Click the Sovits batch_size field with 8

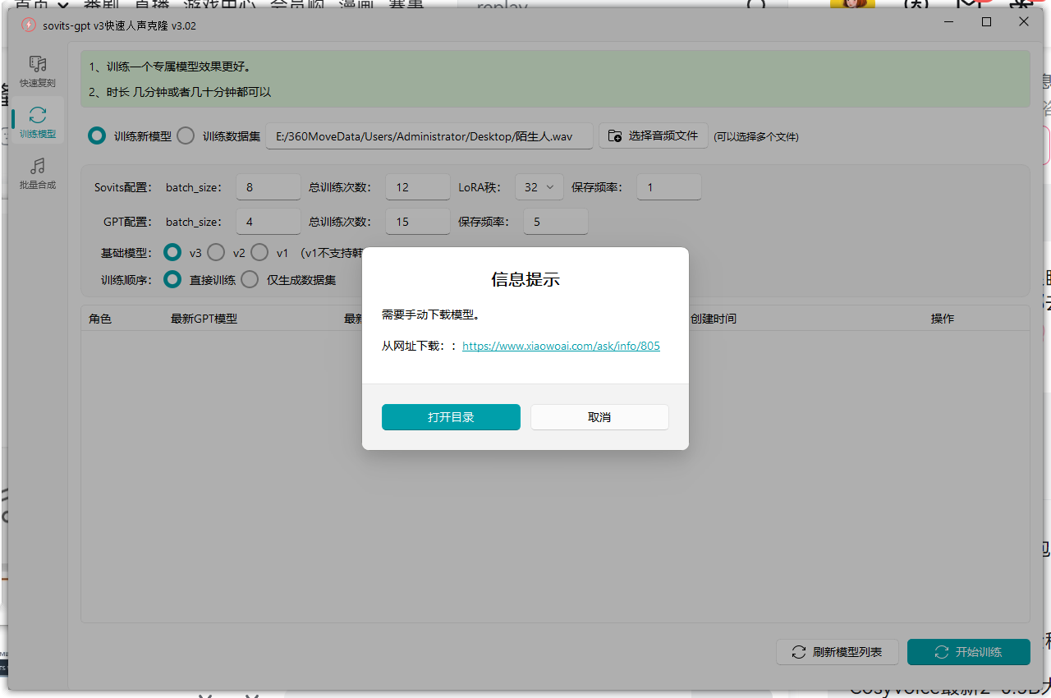click(268, 187)
